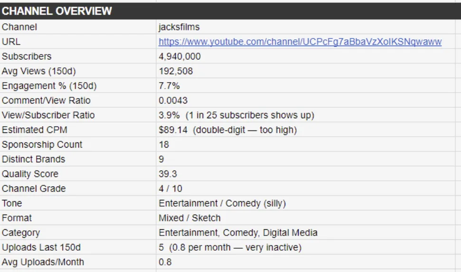Select the 'Category' label cell
Image resolution: width=461 pixels, height=272 pixels.
(78, 233)
